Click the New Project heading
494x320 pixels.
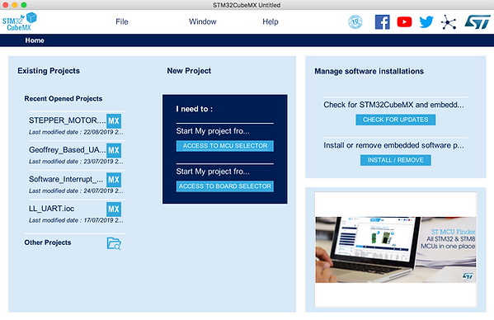tap(189, 71)
